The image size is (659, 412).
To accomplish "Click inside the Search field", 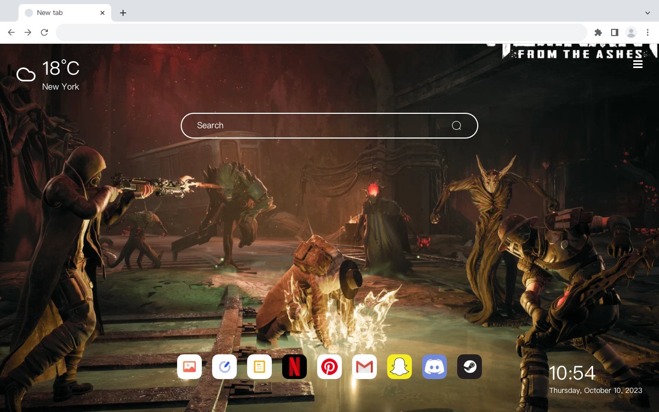I will (329, 126).
